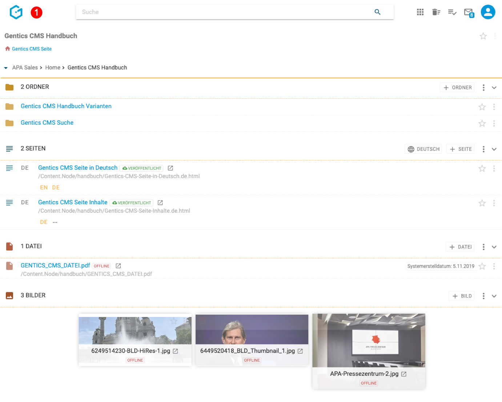Open menu for Gentics CMS Seite Inhalte
This screenshot has height=402, width=502.
[494, 203]
